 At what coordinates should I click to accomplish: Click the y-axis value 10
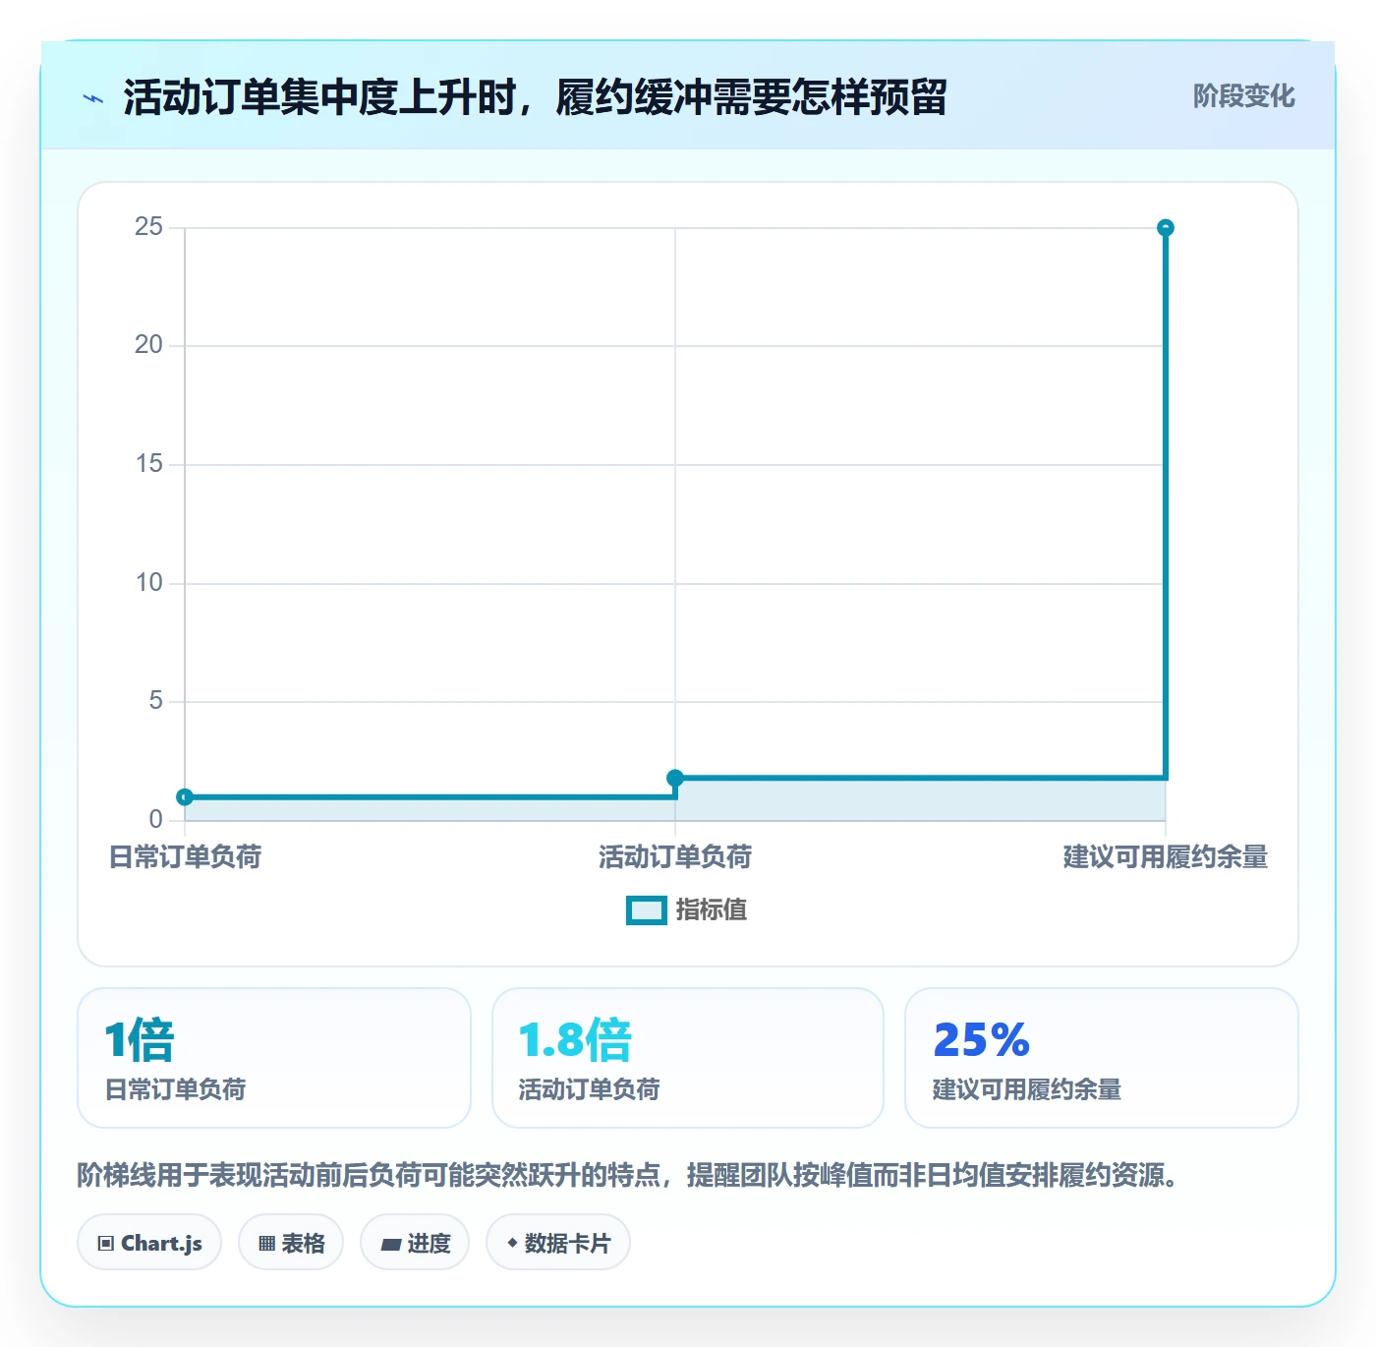pyautogui.click(x=149, y=583)
